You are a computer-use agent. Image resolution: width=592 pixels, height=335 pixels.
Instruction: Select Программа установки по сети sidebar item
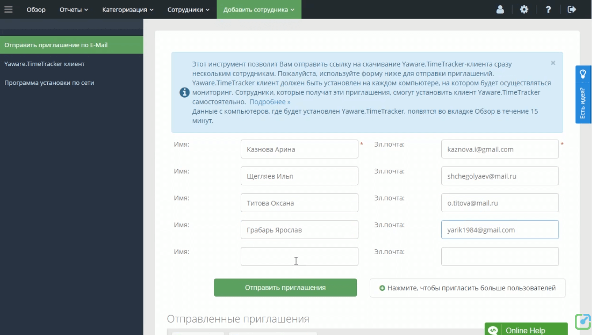49,83
